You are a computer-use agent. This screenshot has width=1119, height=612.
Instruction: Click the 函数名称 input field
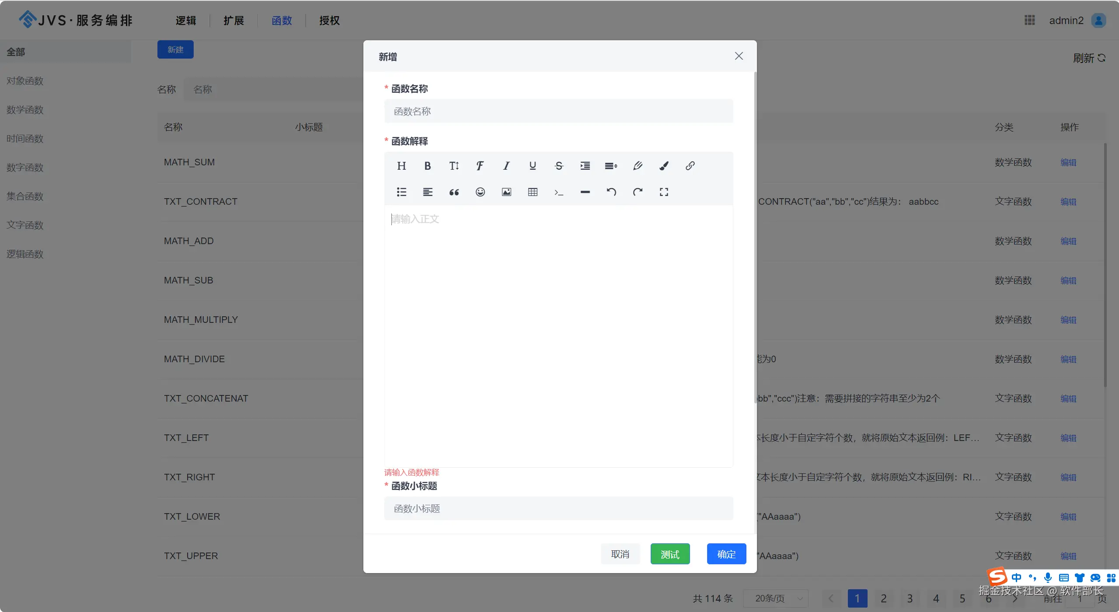(x=558, y=112)
